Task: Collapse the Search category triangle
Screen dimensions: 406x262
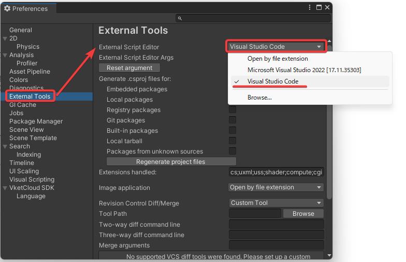Action: click(x=5, y=146)
